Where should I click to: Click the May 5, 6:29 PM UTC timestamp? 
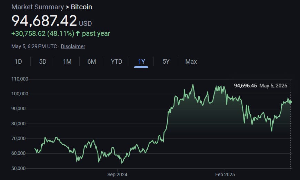(34, 46)
